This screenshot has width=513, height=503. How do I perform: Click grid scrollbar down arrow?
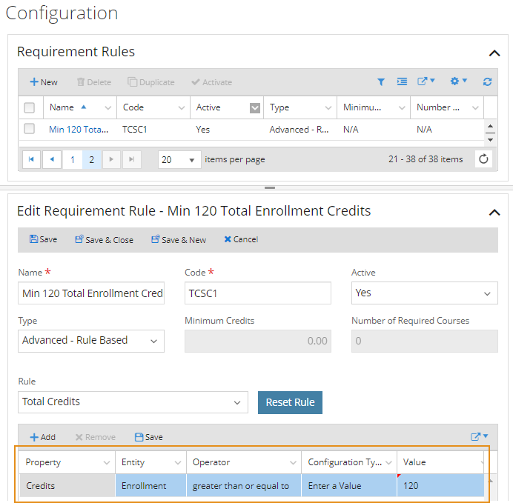click(490, 140)
